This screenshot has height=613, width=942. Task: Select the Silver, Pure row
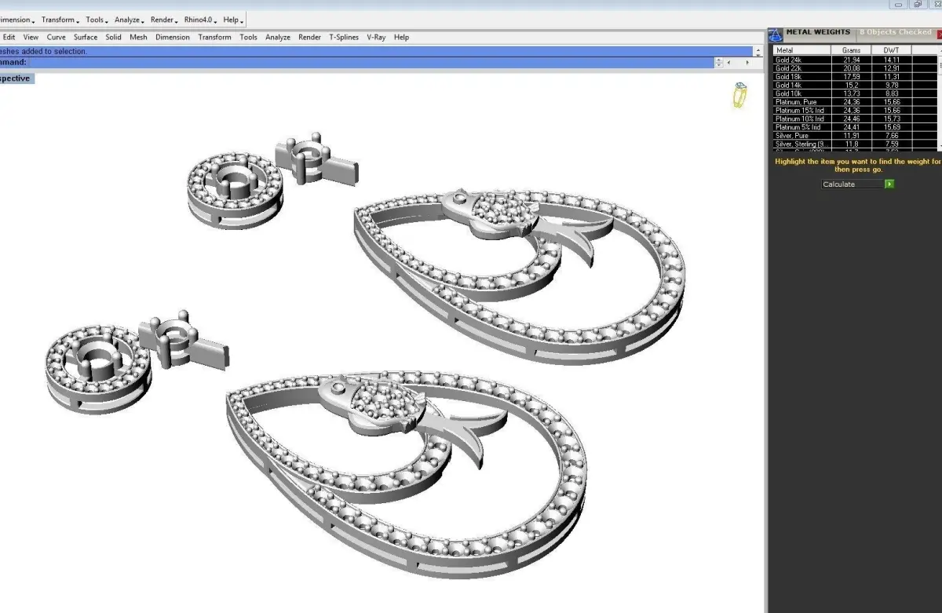[855, 136]
